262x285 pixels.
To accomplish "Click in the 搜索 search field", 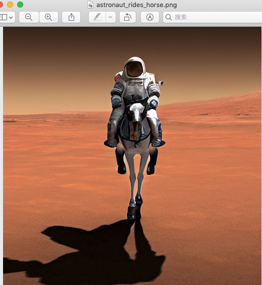I will point(213,17).
